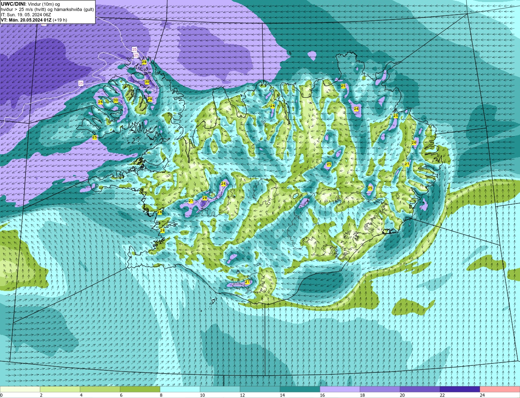520x398 pixels.
Task: Click the 8–10 m/s pale cyan legend swatch
Action: pos(180,389)
